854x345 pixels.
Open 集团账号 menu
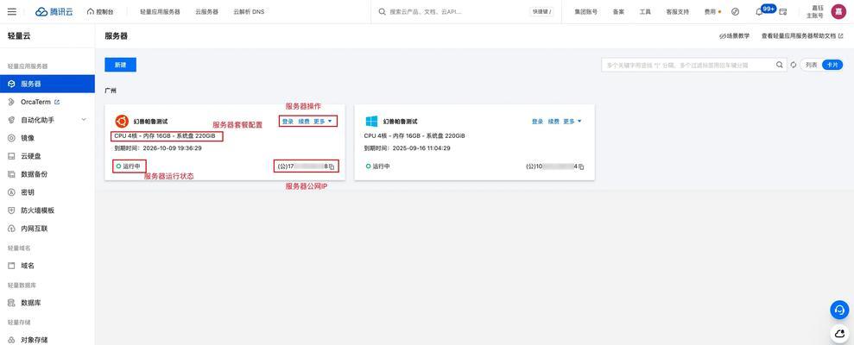(585, 11)
